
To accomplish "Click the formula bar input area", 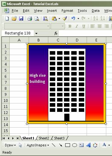I will (x=85, y=33).
